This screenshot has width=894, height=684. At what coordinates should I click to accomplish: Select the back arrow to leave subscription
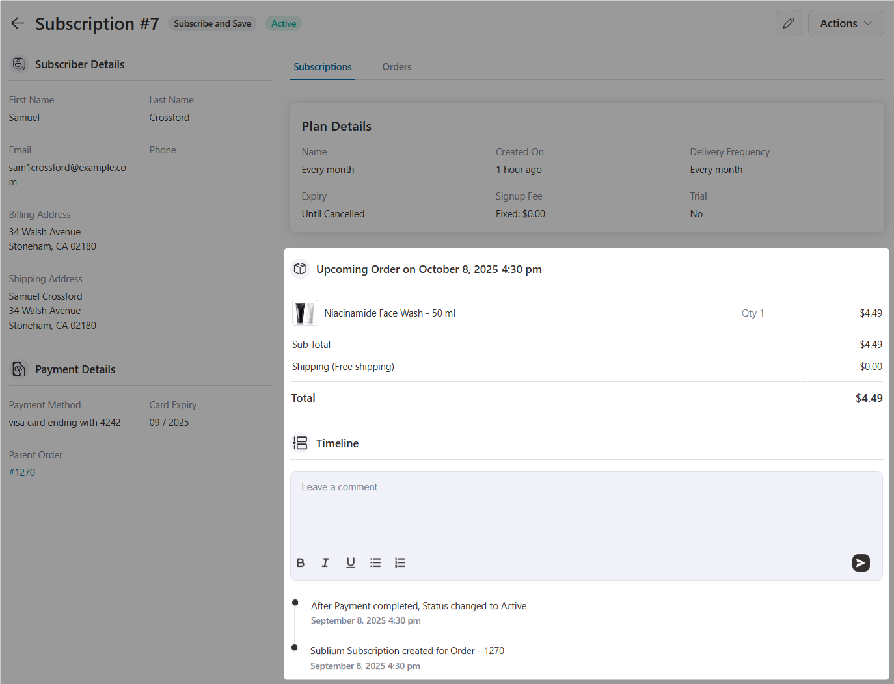(18, 23)
